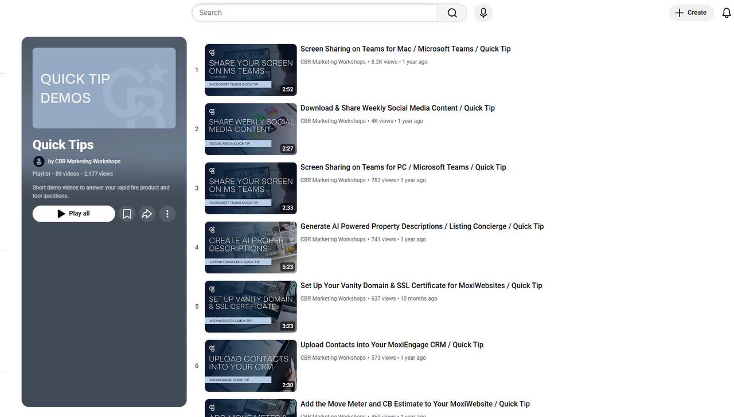The width and height of the screenshot is (734, 417).
Task: Click channel name under Download & Share video
Action: 333,121
